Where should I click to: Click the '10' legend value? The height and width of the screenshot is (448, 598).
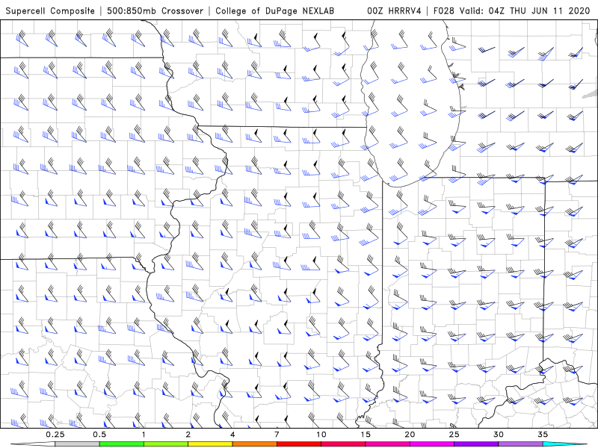(321, 435)
